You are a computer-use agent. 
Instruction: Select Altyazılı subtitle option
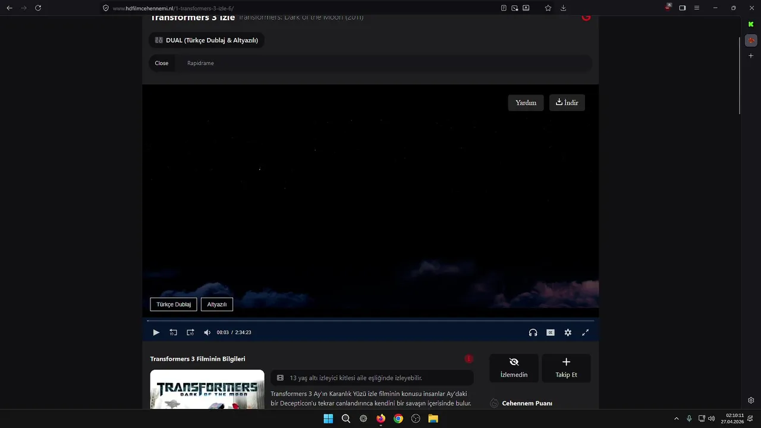tap(217, 304)
